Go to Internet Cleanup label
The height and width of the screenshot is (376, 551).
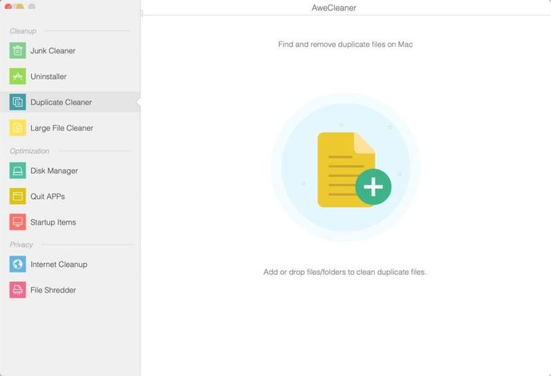coord(59,264)
